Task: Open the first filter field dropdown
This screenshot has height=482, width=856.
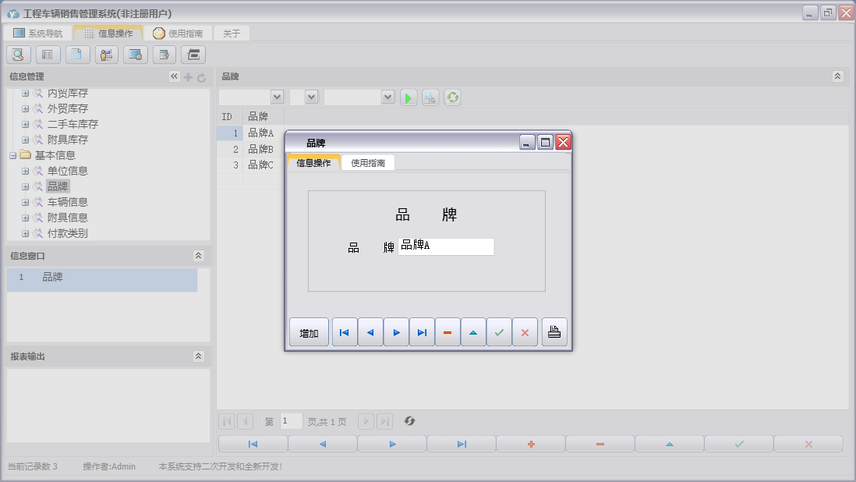Action: click(276, 97)
